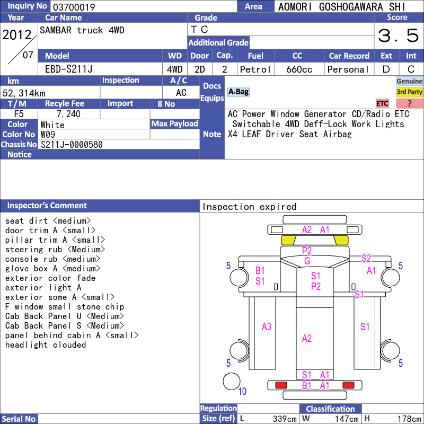Click the exterior color fade comment
This screenshot has width=424, height=424.
(50, 278)
